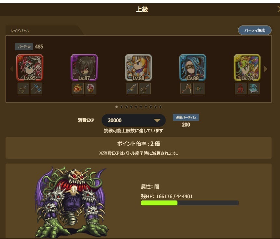This screenshot has width=280, height=239.
Task: Show previous party with left arrow
Action: coord(12,69)
